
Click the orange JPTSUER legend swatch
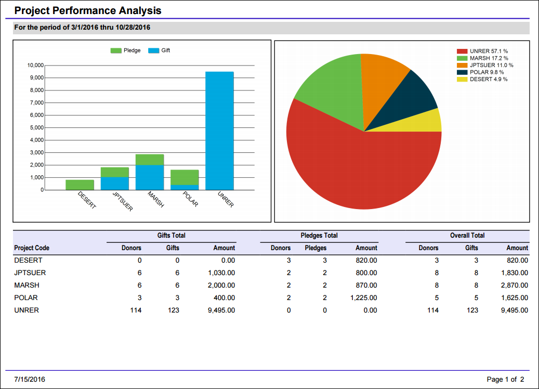click(462, 66)
